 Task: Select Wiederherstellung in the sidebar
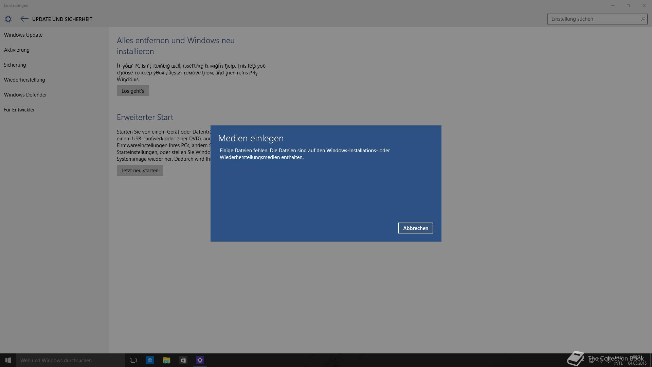tap(24, 80)
